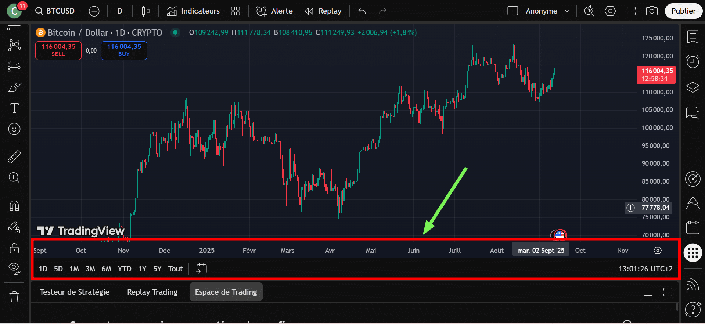Toggle lock all drawings
Viewport: 705px width, 324px height.
[14, 249]
